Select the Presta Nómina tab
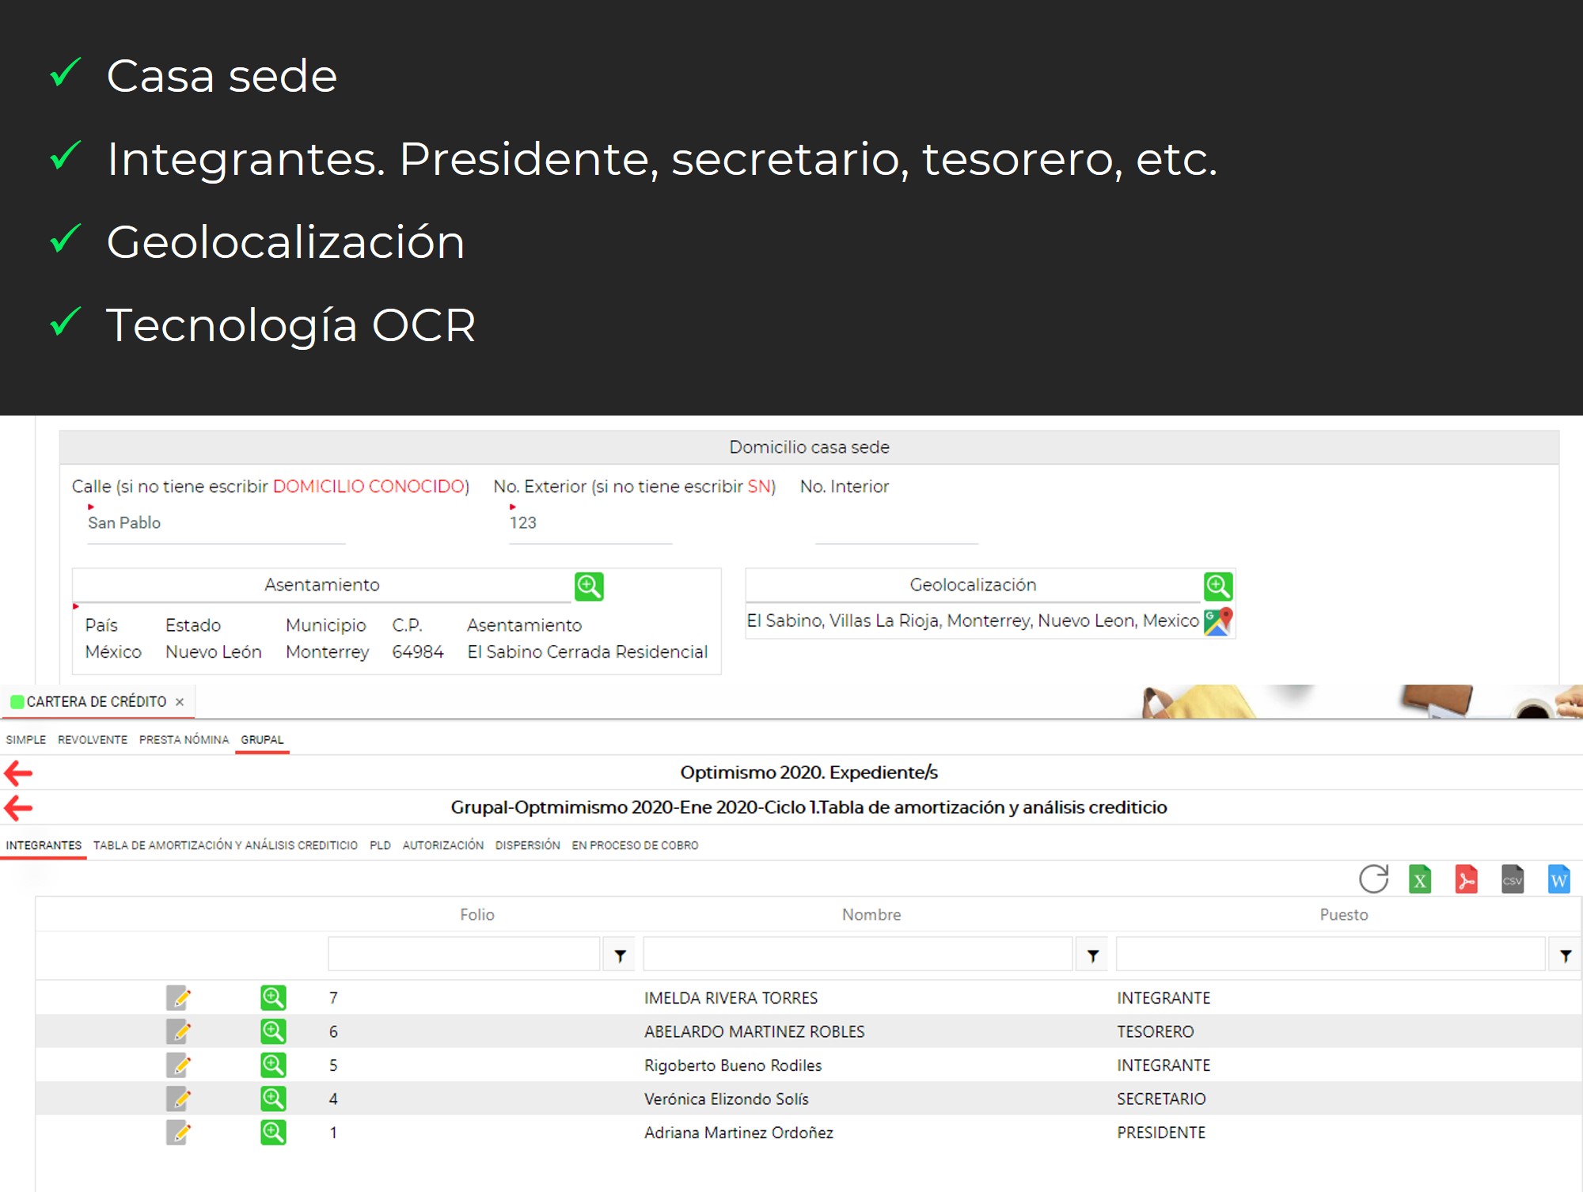Image resolution: width=1583 pixels, height=1192 pixels. click(184, 739)
